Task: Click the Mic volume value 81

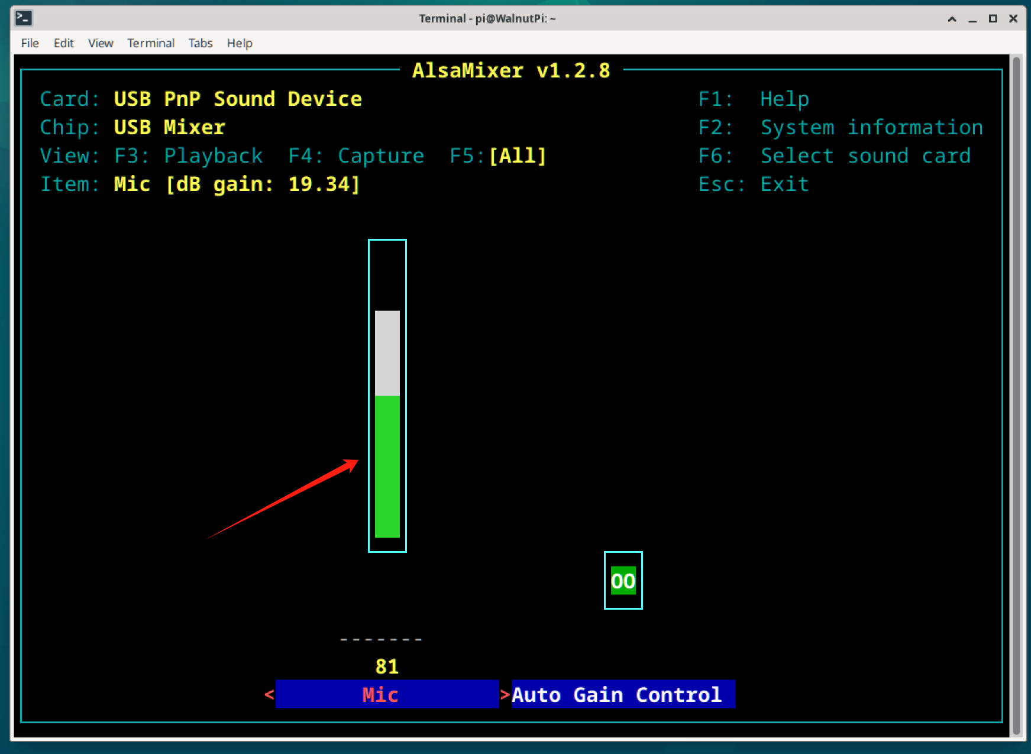Action: (x=387, y=666)
